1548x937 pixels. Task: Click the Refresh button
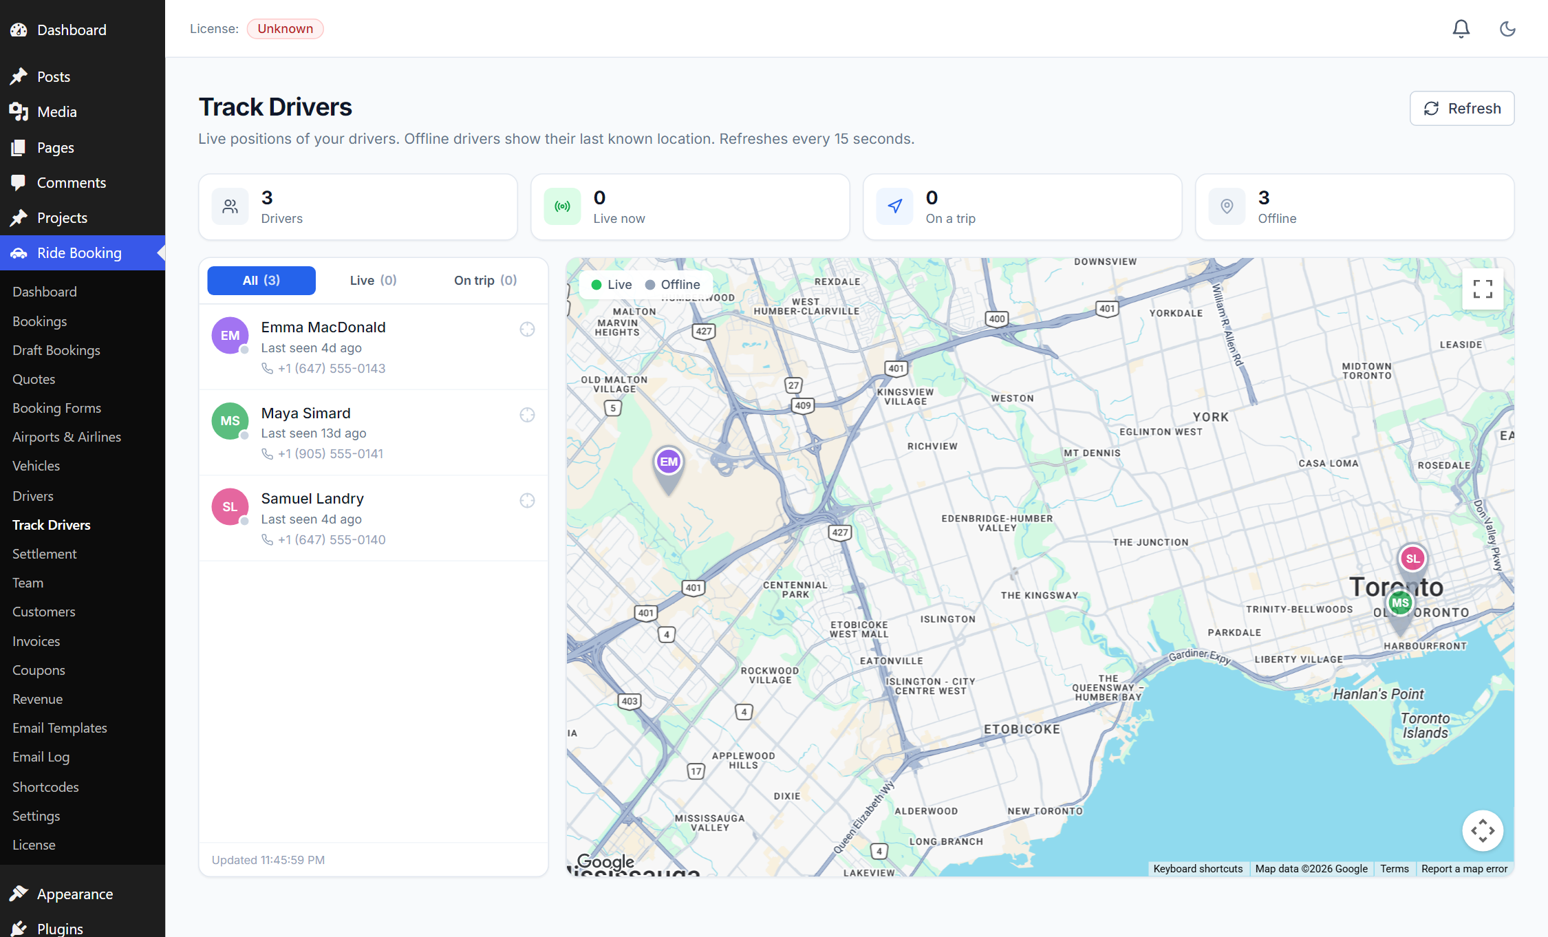(x=1462, y=108)
